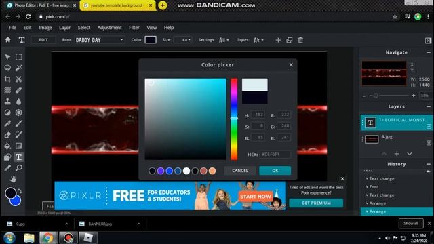Open the Adjustment menu
434x244 pixels.
click(x=109, y=28)
